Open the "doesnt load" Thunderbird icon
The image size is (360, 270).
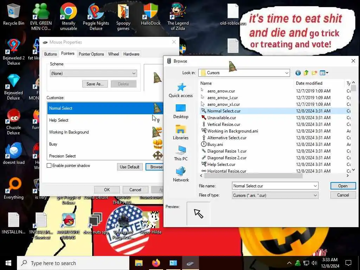14,154
